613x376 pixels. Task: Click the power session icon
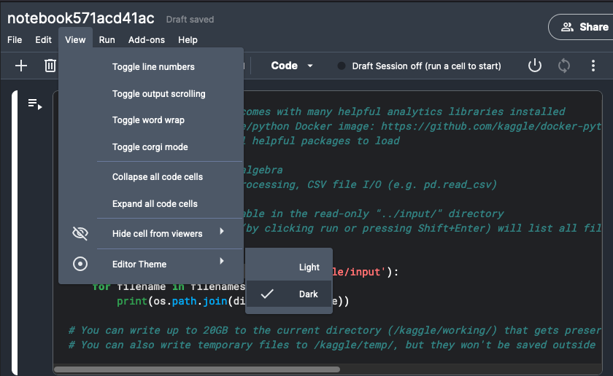534,66
